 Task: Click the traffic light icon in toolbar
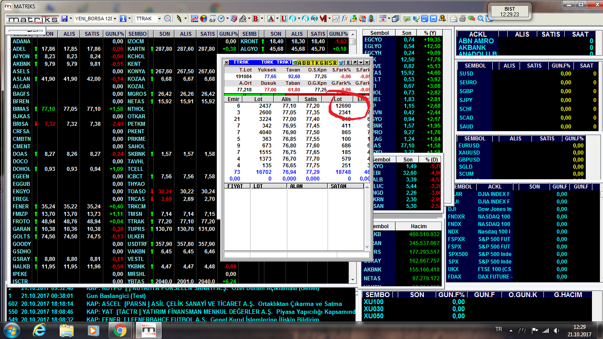click(371, 19)
